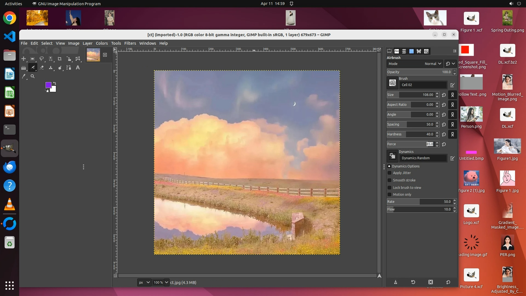Open the Colors menu

(x=102, y=43)
